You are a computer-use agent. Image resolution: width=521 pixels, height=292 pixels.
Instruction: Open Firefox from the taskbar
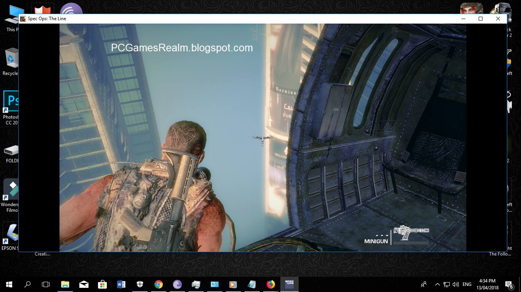pos(271,284)
